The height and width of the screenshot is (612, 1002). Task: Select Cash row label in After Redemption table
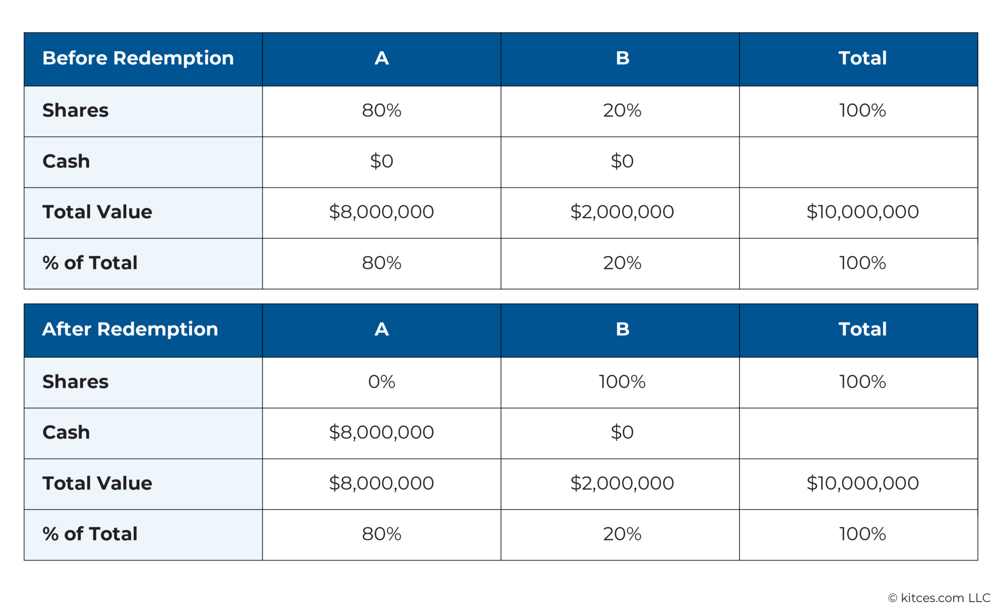pyautogui.click(x=66, y=433)
